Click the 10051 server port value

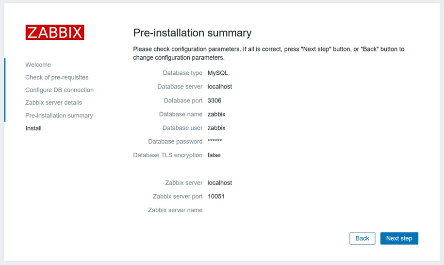tap(216, 197)
